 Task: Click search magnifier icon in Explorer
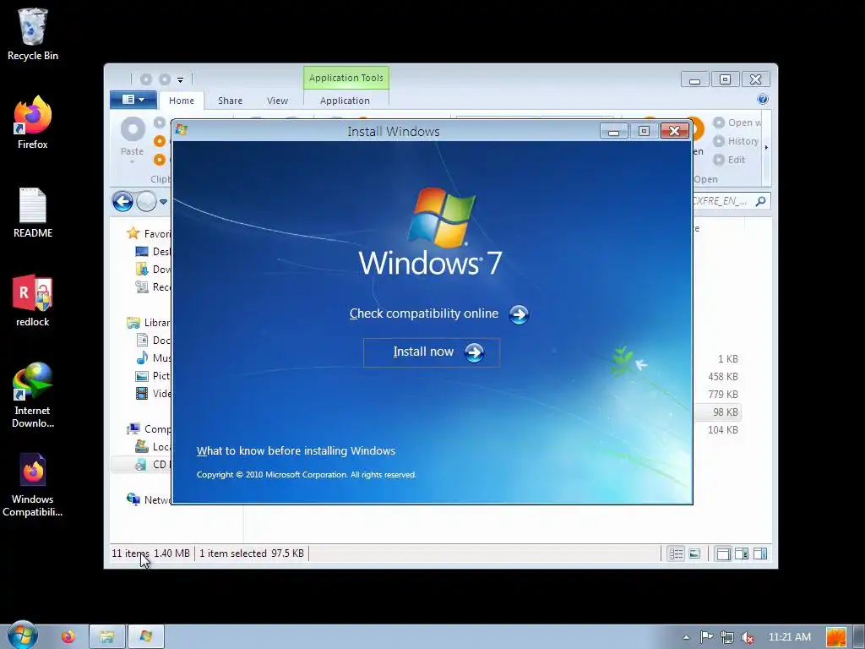[x=761, y=201]
